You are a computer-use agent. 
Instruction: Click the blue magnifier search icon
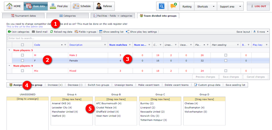tap(162, 6)
